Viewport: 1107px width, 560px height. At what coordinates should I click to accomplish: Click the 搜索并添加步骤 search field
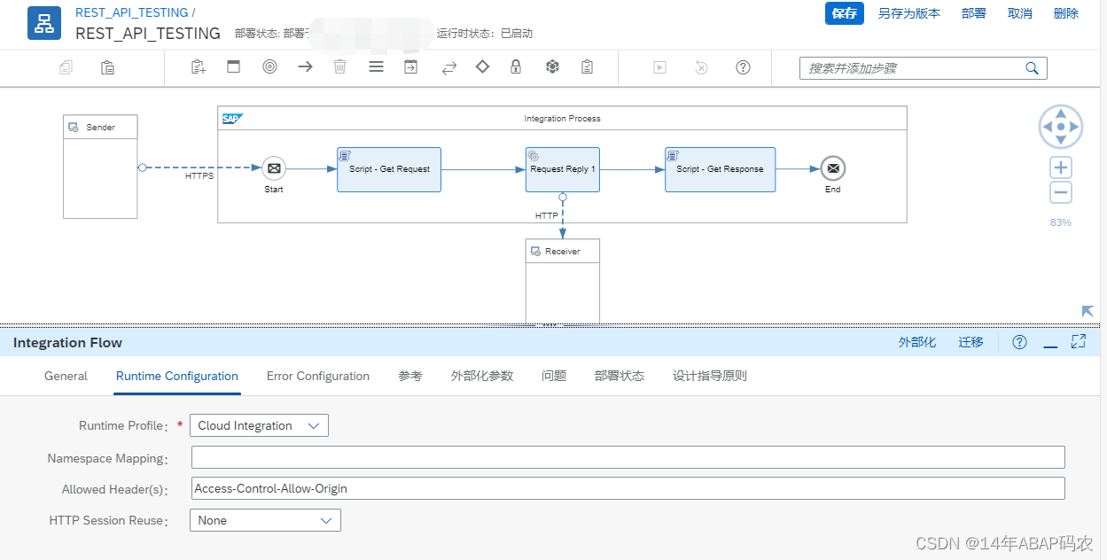pyautogui.click(x=913, y=67)
